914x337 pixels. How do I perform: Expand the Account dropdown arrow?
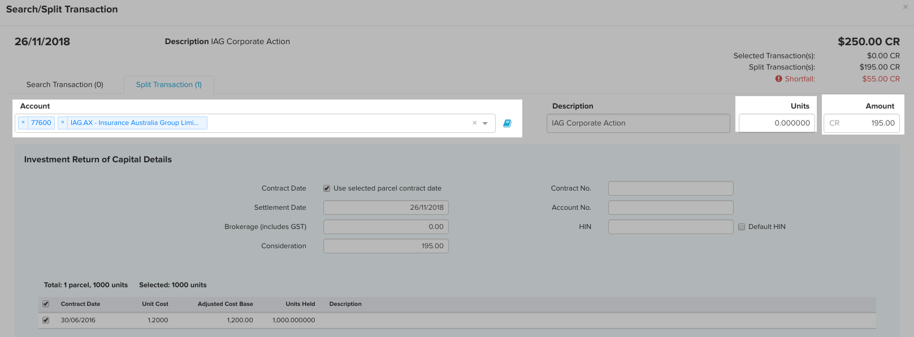click(x=485, y=123)
